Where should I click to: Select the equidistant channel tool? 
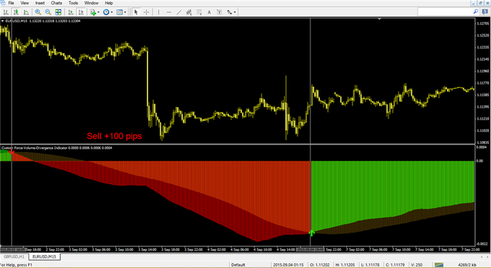[189, 12]
